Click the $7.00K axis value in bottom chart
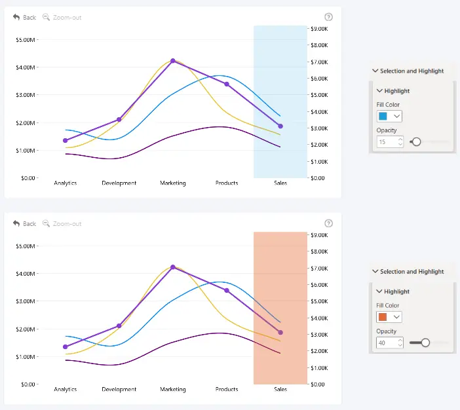The image size is (460, 410). 320,269
